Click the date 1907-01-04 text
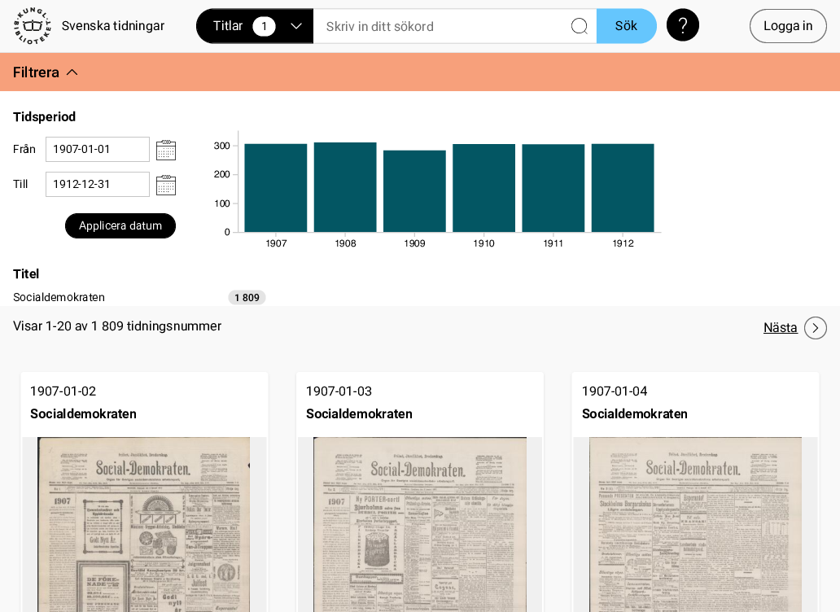The image size is (840, 612). click(615, 391)
